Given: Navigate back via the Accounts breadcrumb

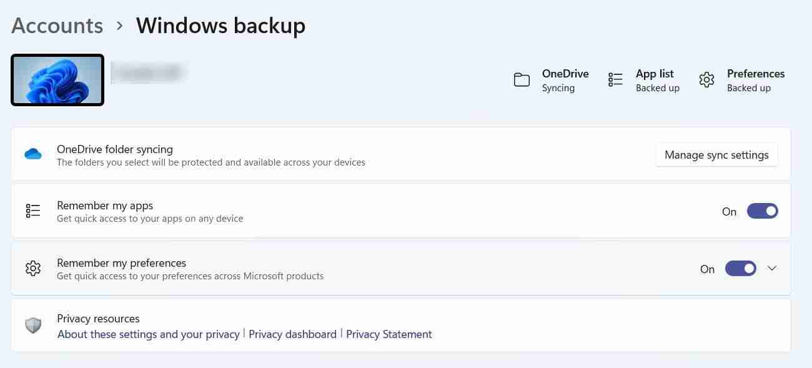Looking at the screenshot, I should click(56, 25).
